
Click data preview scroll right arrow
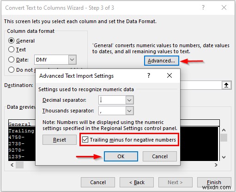[216, 165]
